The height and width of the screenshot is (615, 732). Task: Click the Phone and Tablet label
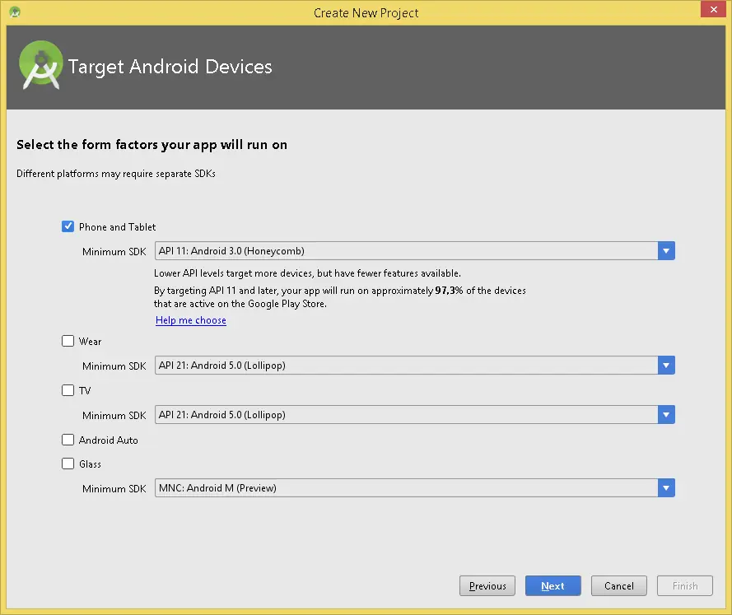click(117, 227)
